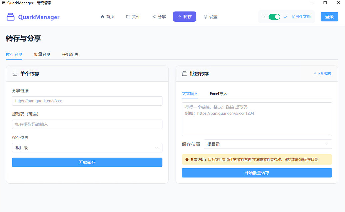Select the Excel导入 tab
The width and height of the screenshot is (345, 212).
click(x=218, y=94)
